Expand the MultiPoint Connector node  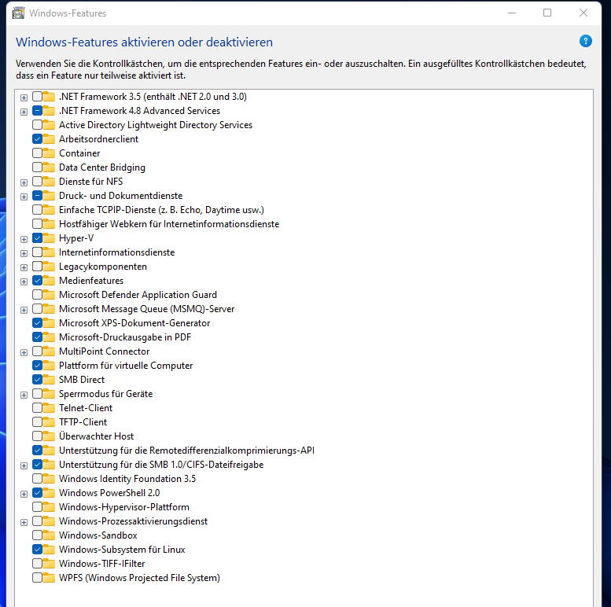tap(24, 352)
